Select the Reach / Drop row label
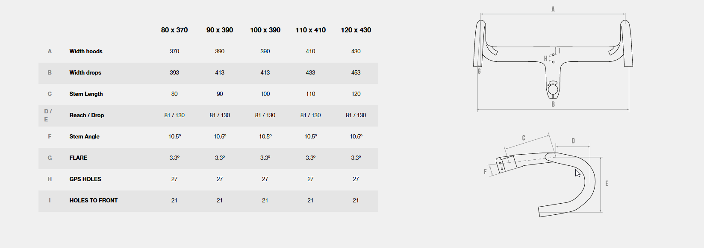 point(87,115)
